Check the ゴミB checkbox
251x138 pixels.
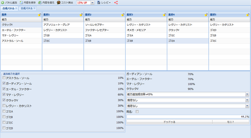pyautogui.click(x=4, y=117)
